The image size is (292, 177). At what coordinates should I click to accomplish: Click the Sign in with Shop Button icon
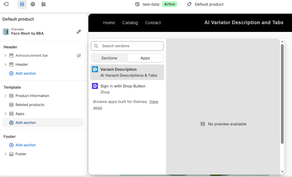tap(95, 86)
